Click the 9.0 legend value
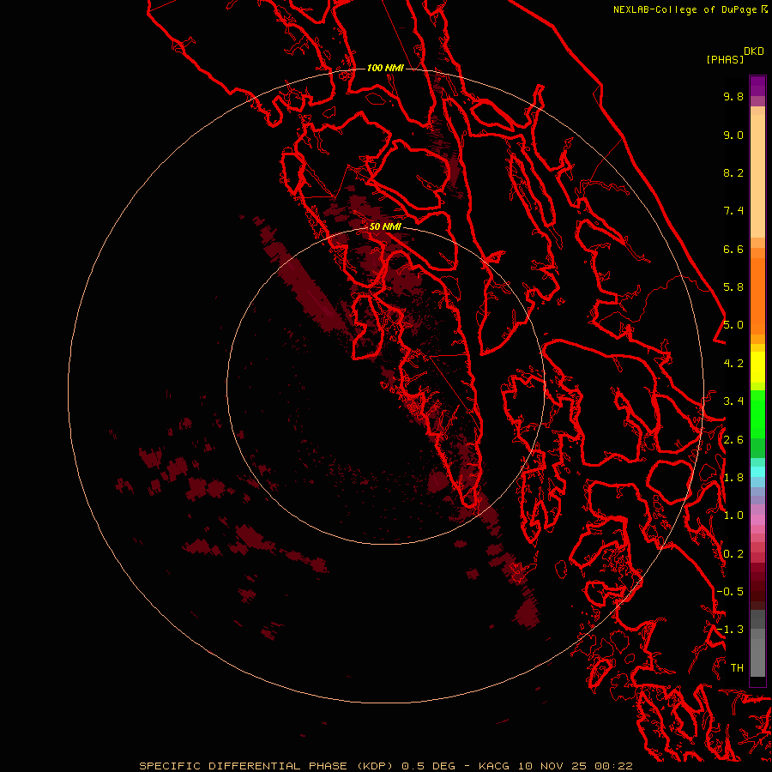The height and width of the screenshot is (772, 772). (733, 135)
